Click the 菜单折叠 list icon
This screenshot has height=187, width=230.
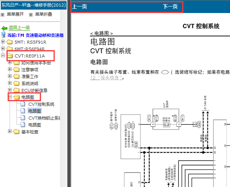31,15
